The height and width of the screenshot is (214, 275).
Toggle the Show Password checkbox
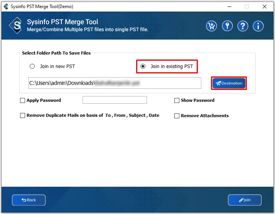point(177,100)
